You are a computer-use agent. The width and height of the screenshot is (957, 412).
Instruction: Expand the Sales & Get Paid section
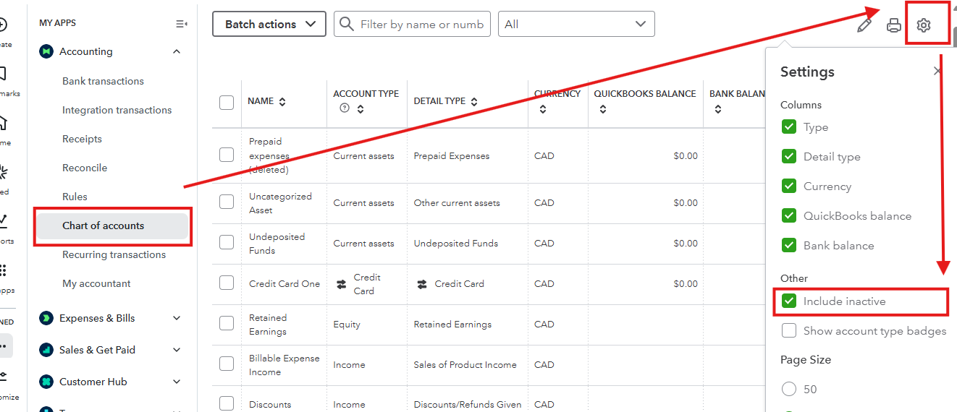coord(177,350)
